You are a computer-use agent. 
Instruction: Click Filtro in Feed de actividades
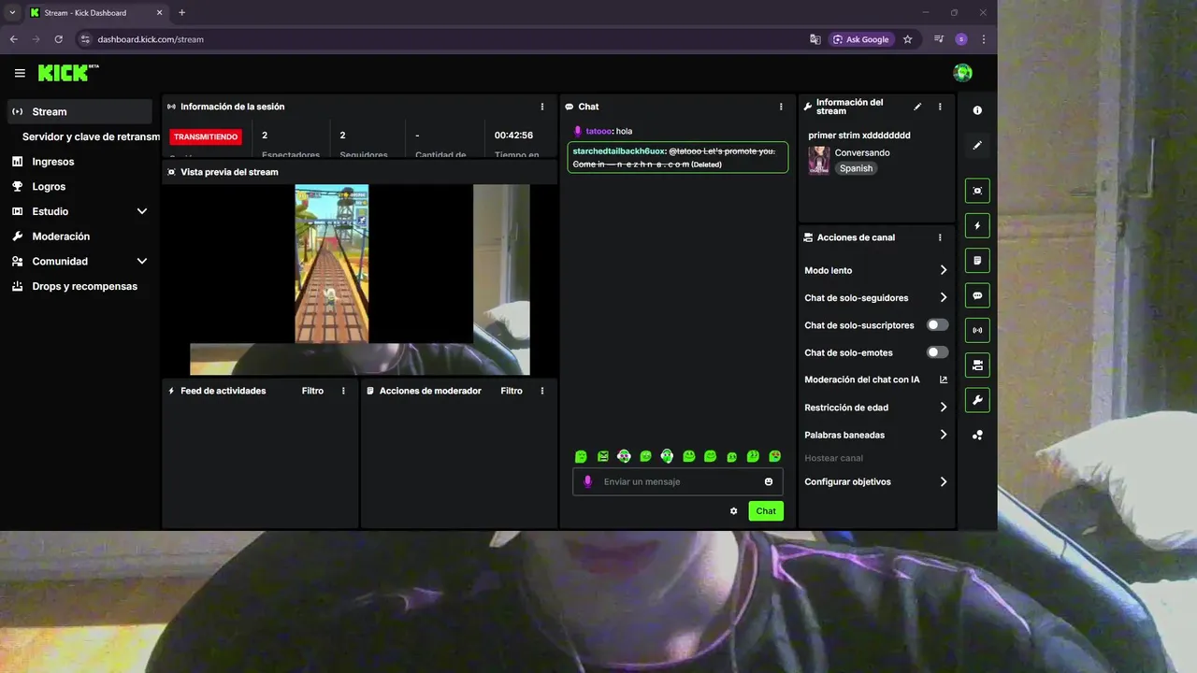[x=312, y=391]
